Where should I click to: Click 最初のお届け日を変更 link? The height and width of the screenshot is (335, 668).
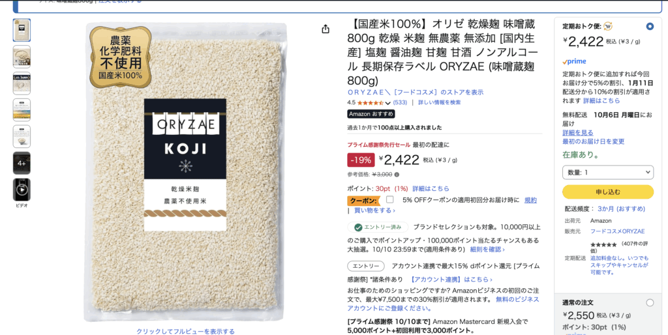(x=594, y=141)
